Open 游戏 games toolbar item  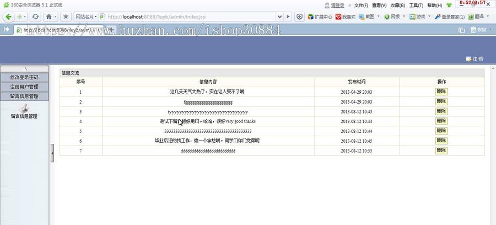coord(418,17)
